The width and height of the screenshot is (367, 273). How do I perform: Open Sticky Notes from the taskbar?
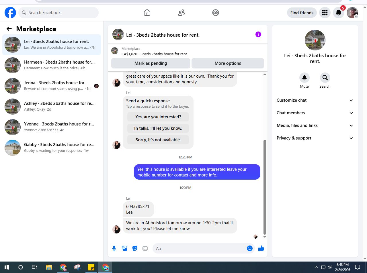click(x=91, y=267)
